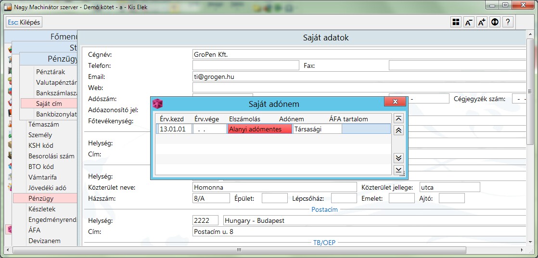Click the Érv.kezd column header
The height and width of the screenshot is (258, 538).
(x=172, y=119)
